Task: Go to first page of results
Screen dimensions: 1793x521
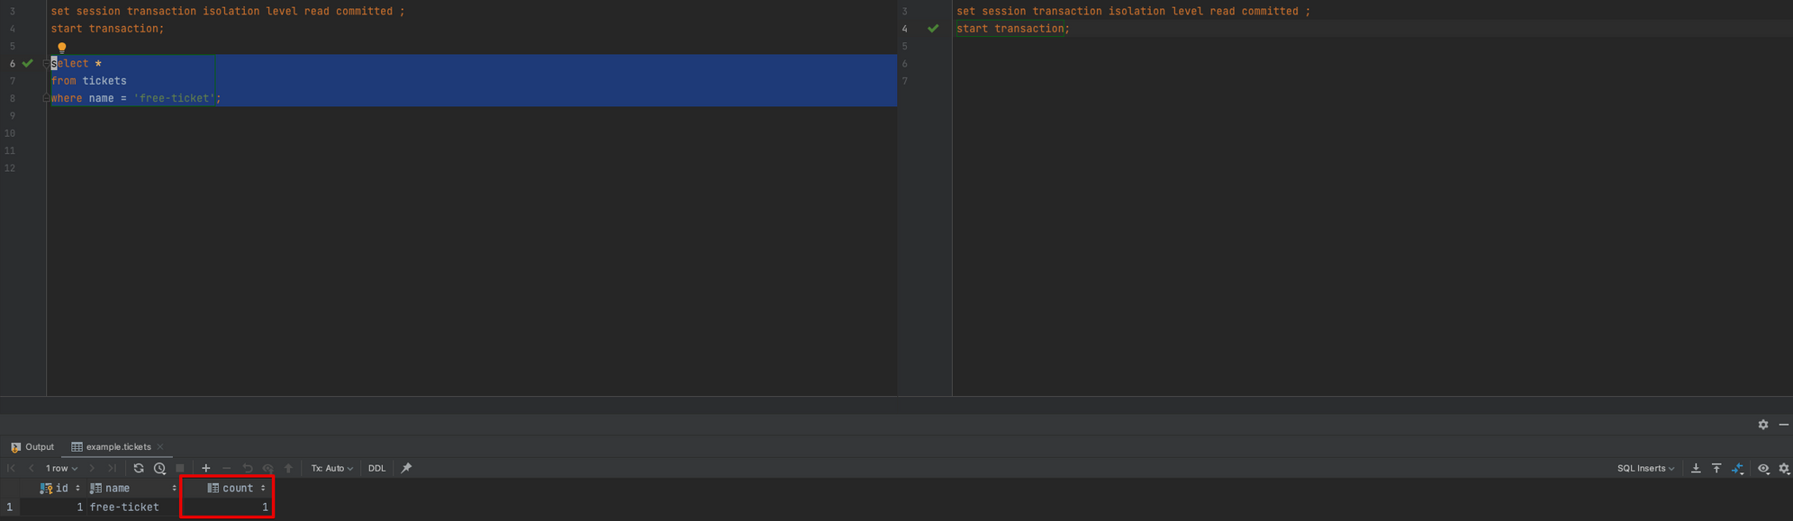Action: coord(11,468)
